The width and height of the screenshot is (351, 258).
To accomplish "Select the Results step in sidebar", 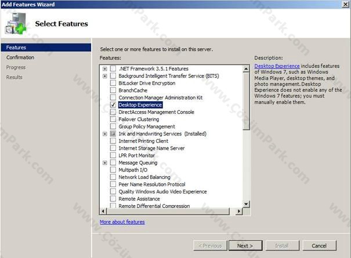I will click(14, 77).
